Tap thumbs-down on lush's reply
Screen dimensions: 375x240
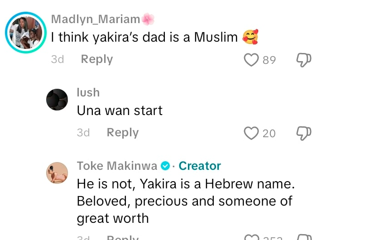tap(303, 133)
